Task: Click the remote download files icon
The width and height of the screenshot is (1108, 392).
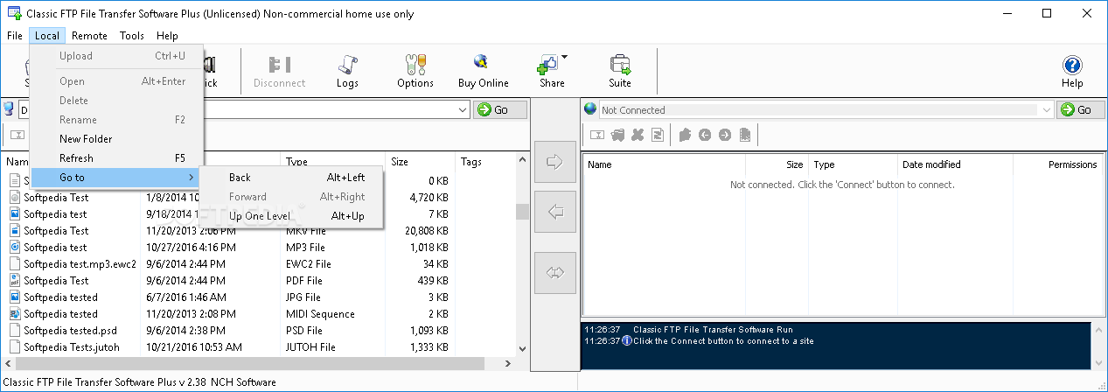Action: tap(617, 135)
